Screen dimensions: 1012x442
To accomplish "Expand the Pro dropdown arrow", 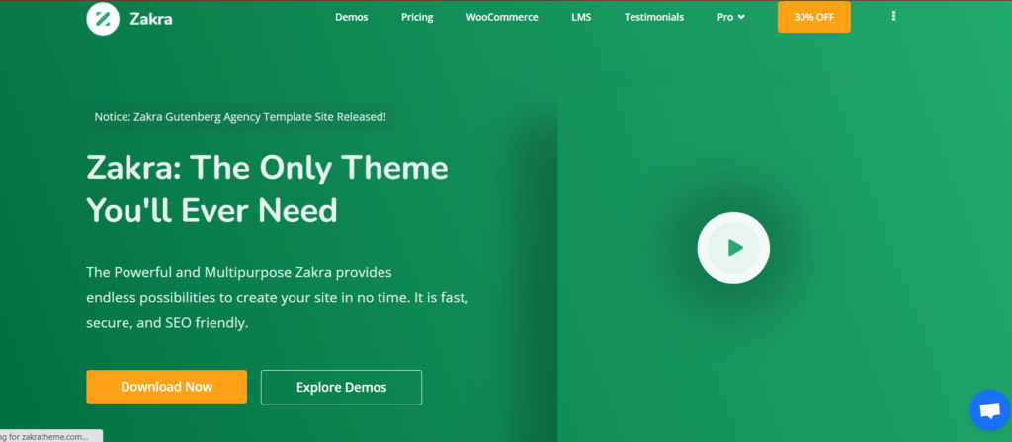I will (741, 18).
